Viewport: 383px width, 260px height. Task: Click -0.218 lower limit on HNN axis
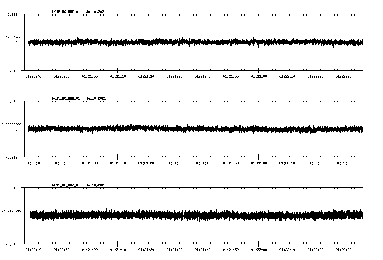tap(11, 157)
